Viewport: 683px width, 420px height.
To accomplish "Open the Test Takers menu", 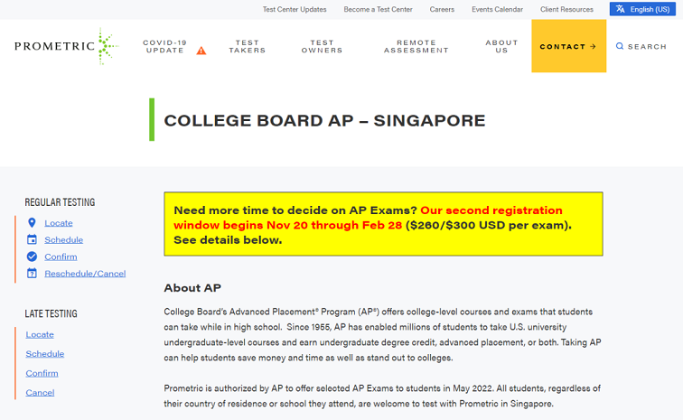I will [x=248, y=47].
